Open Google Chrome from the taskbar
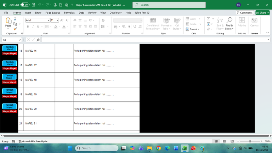Screen dimensions: 272x153 (159, 148)
